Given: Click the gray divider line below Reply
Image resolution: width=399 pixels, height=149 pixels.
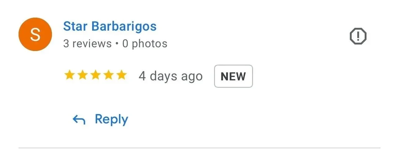Looking at the screenshot, I should coord(199,148).
